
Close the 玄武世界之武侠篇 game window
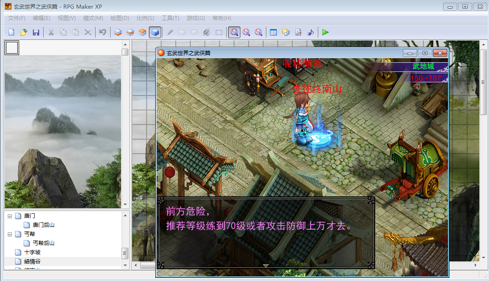(440, 53)
